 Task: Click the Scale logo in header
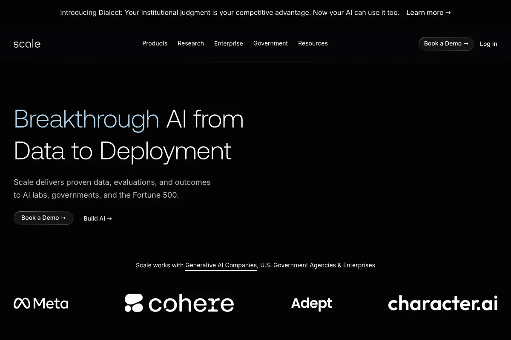click(27, 44)
